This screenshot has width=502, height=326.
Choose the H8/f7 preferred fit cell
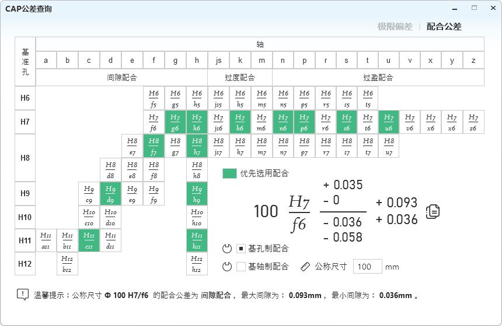pos(154,146)
